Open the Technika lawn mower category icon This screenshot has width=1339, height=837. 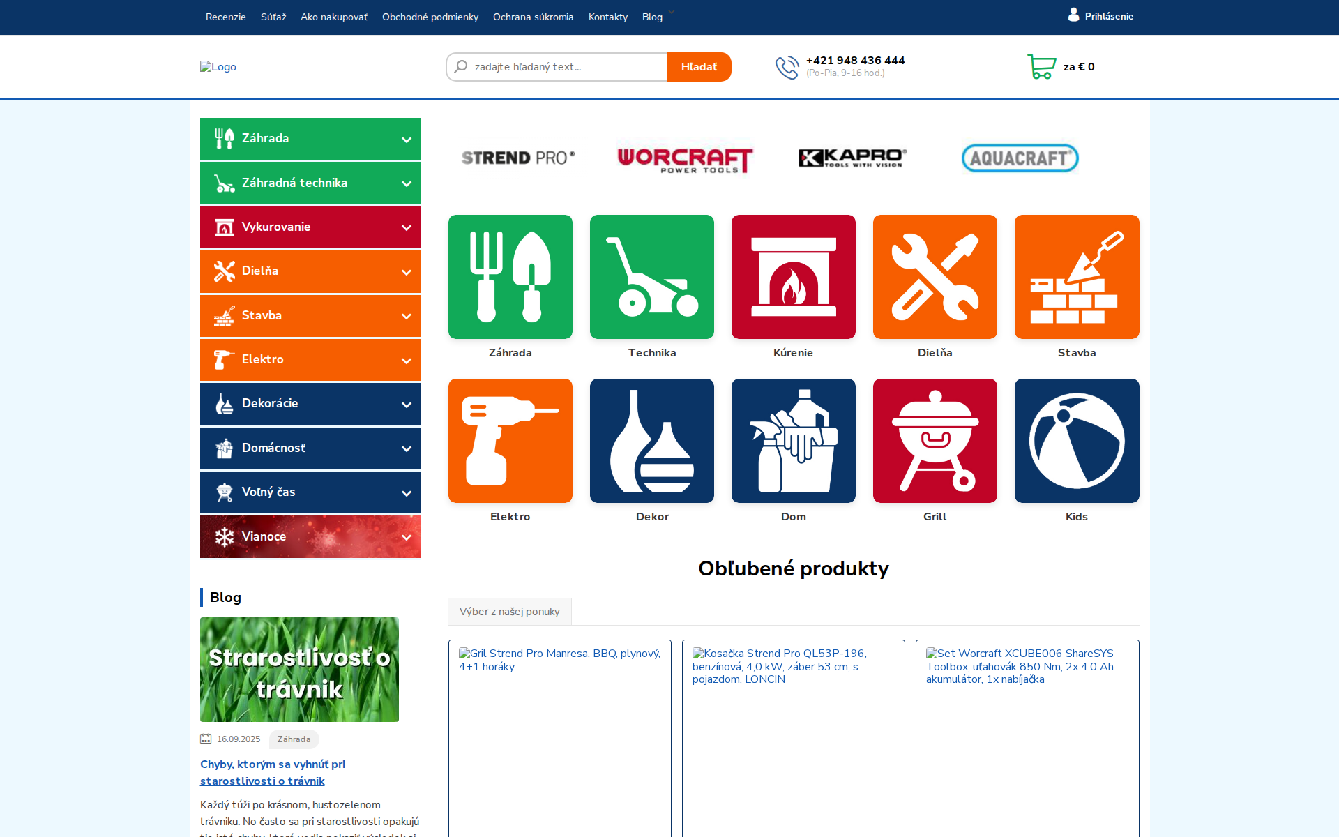[651, 276]
